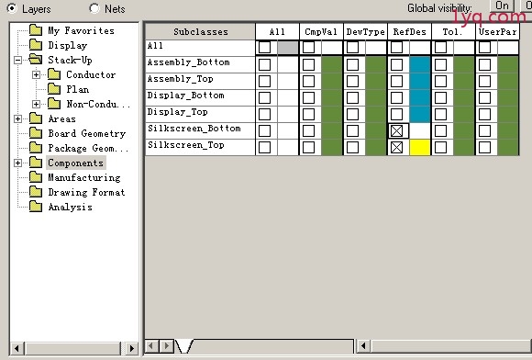532x360 pixels.
Task: Click the RefDes column header
Action: point(409,32)
